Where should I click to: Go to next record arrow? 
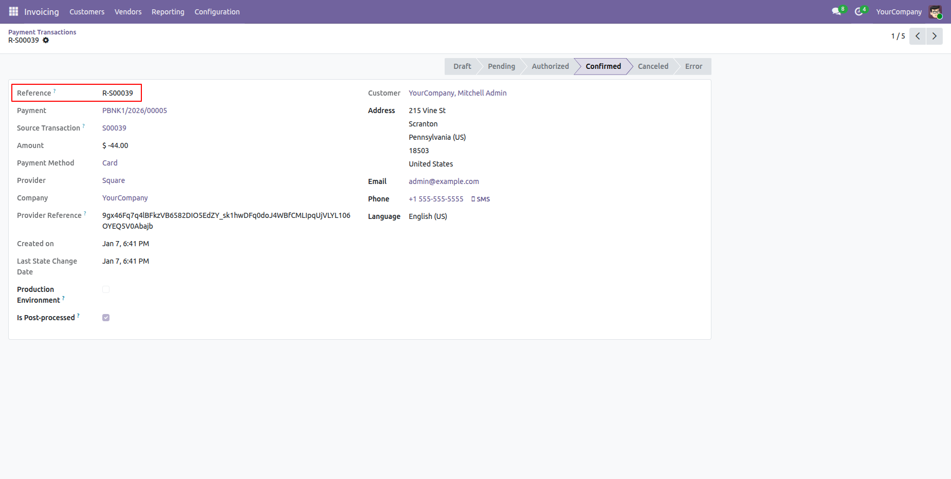pos(934,36)
